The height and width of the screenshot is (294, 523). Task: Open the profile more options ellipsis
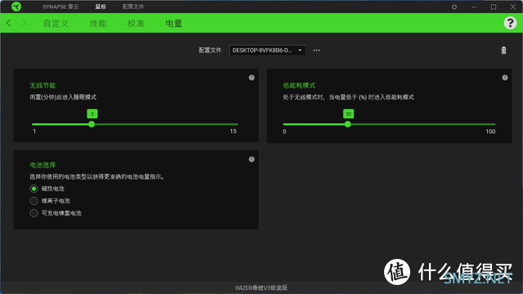pos(316,51)
